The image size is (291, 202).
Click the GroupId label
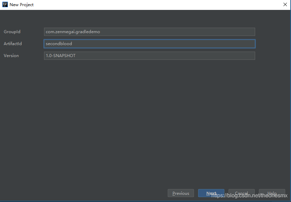12,32
